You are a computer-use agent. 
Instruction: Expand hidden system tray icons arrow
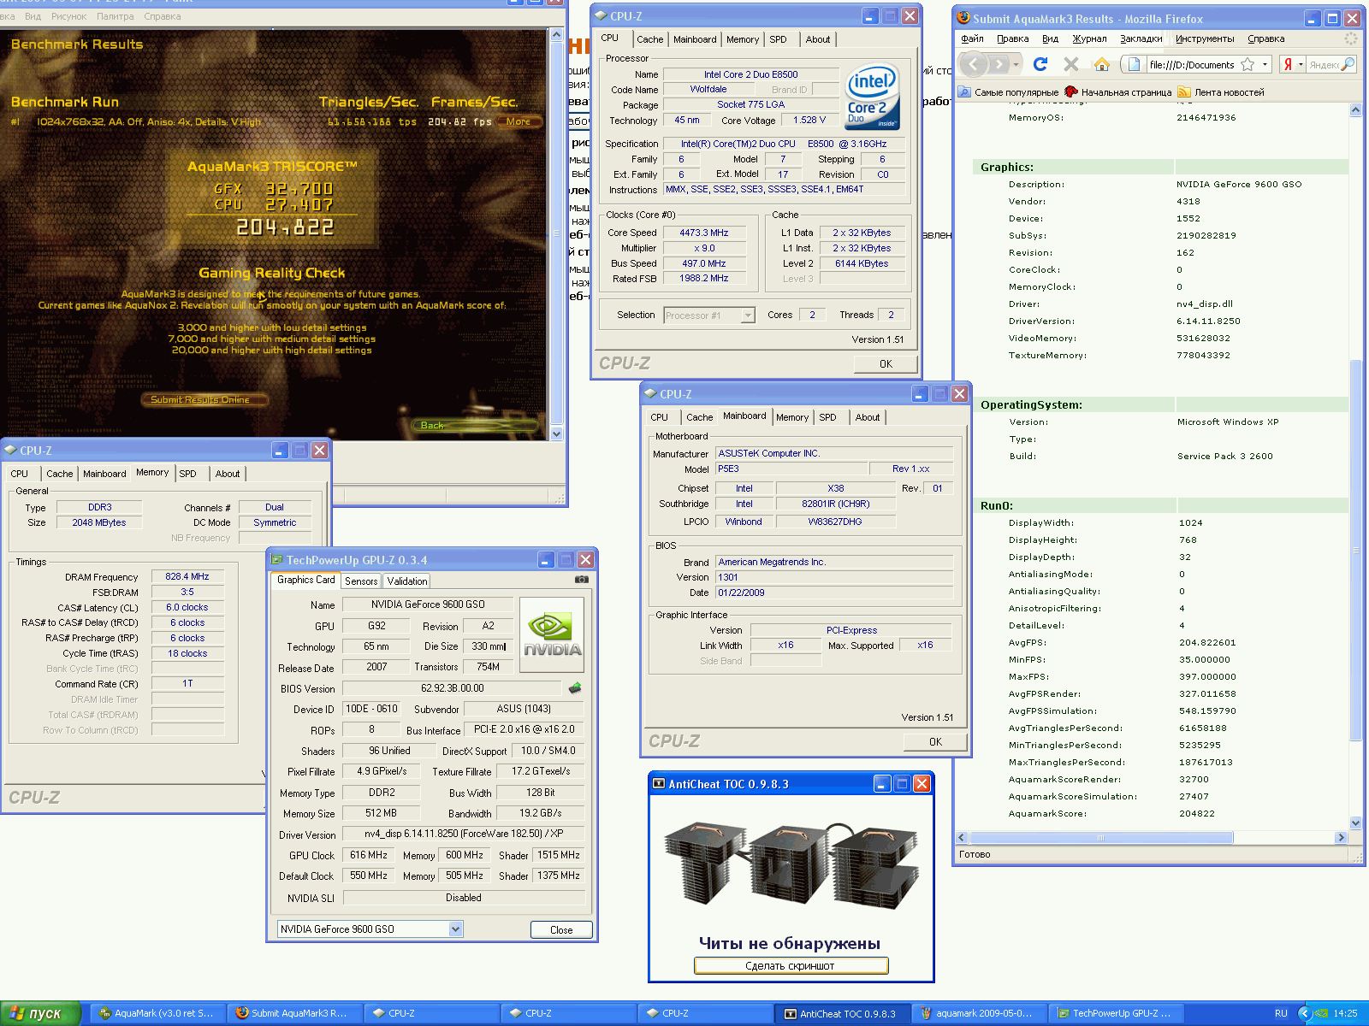tap(1304, 1013)
